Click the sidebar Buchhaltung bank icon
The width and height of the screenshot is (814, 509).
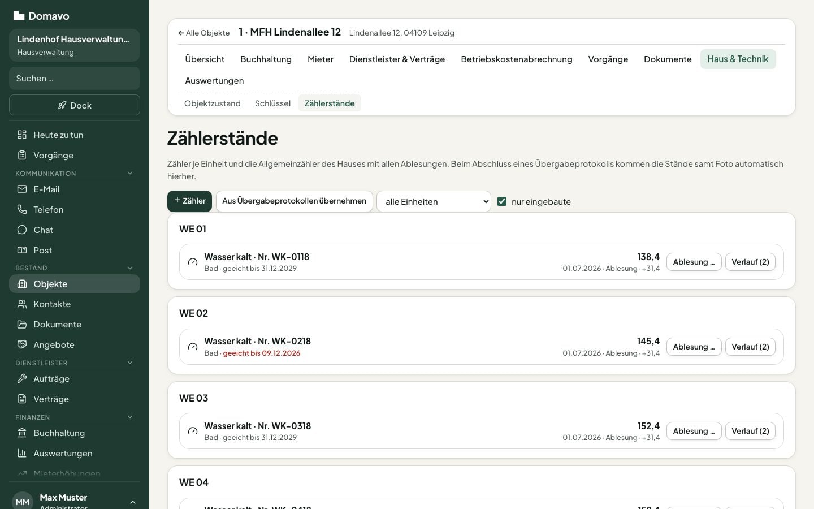(22, 433)
